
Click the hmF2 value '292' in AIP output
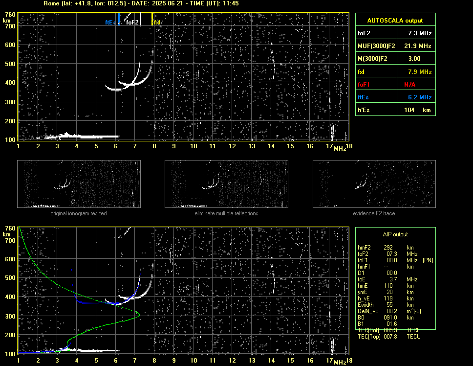coord(388,248)
